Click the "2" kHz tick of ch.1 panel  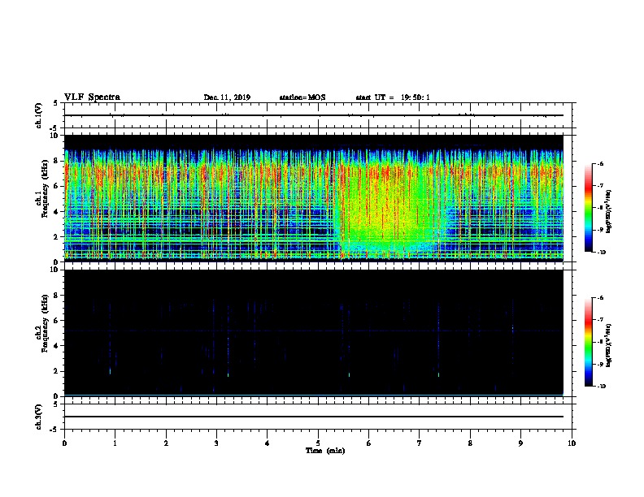click(57, 236)
